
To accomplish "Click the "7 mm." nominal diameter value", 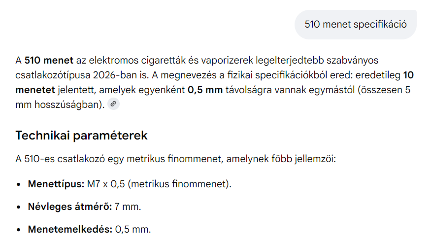I will (x=128, y=207).
